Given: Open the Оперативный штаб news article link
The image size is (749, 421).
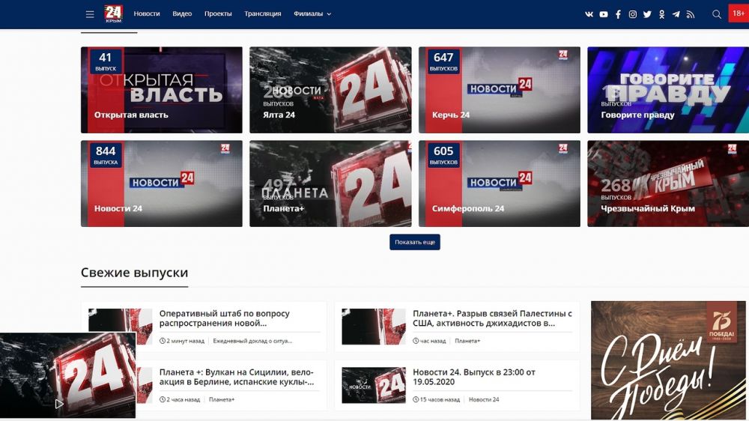Looking at the screenshot, I should (225, 318).
